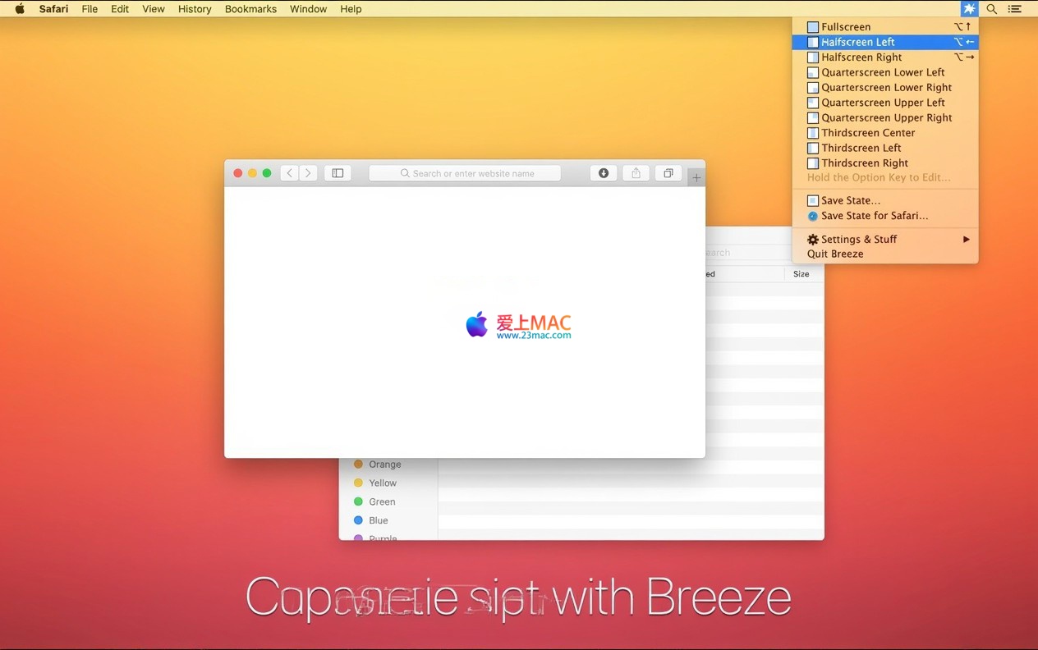Open Notification Center icon in menu bar
Image resolution: width=1038 pixels, height=650 pixels.
(1015, 9)
